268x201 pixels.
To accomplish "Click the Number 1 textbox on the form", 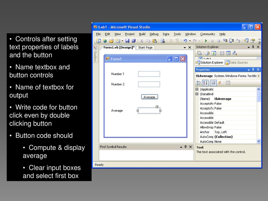I will point(149,74).
